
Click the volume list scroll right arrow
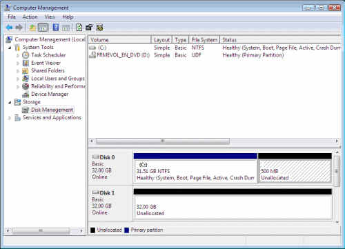tap(337, 141)
